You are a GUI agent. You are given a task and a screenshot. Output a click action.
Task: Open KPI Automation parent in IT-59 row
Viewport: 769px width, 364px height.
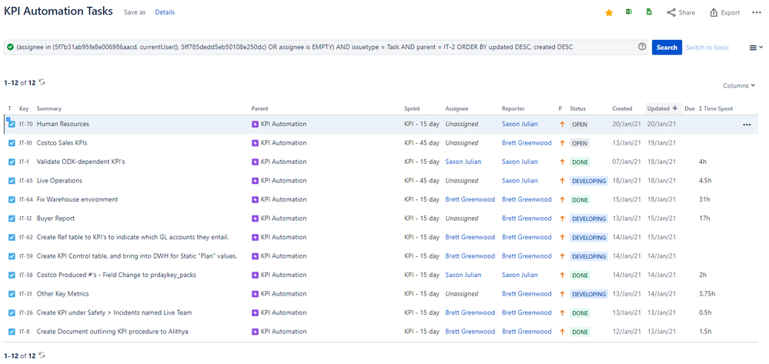coord(283,256)
